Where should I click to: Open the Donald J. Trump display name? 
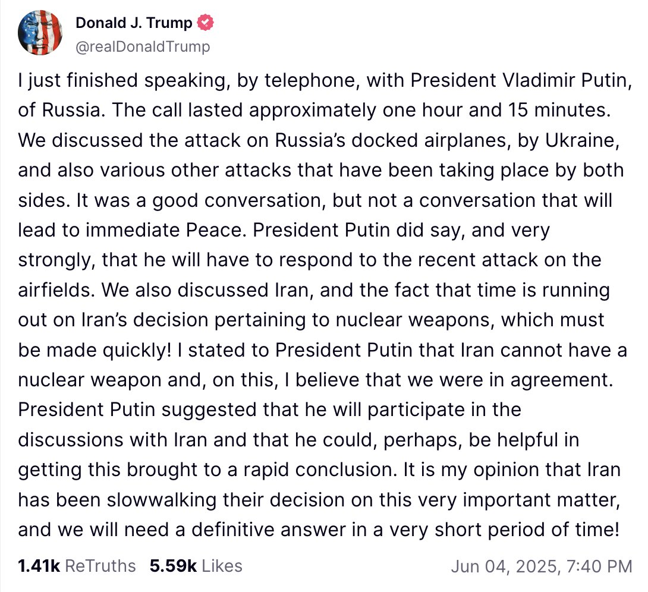tap(134, 23)
